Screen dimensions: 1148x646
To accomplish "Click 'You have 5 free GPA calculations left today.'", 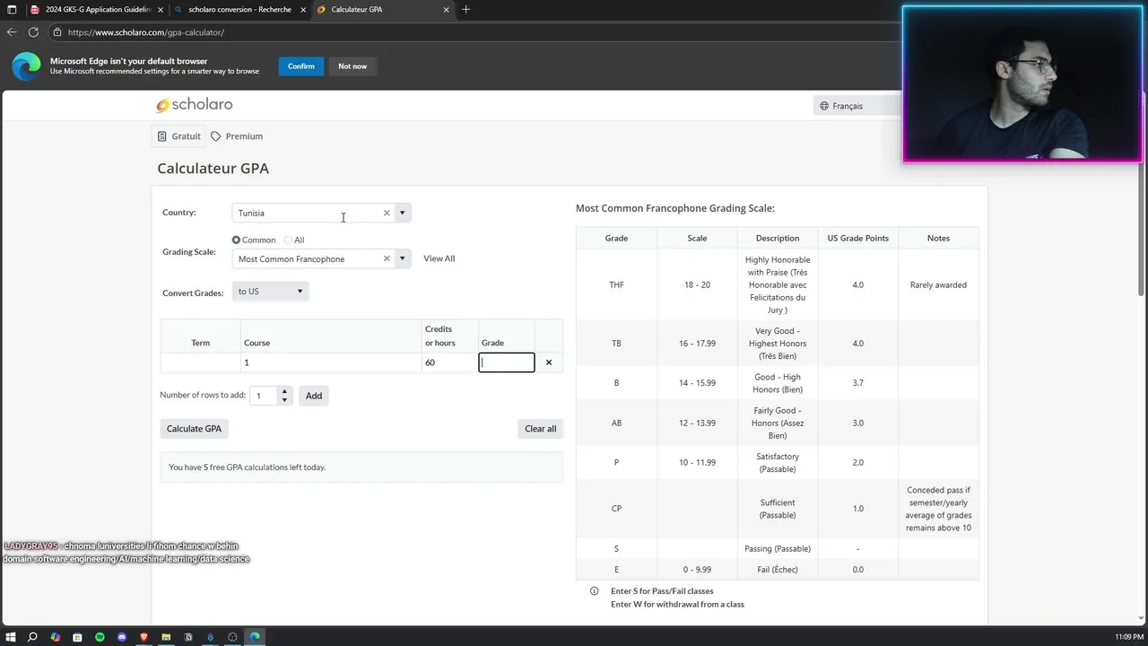I will click(x=248, y=467).
